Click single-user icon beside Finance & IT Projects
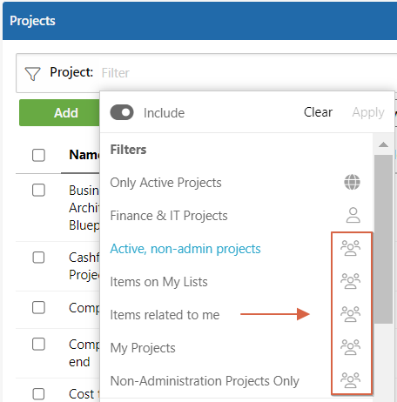 (353, 215)
